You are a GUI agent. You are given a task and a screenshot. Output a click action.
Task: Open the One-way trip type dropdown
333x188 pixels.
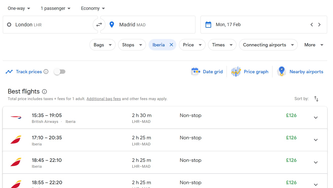pos(19,8)
